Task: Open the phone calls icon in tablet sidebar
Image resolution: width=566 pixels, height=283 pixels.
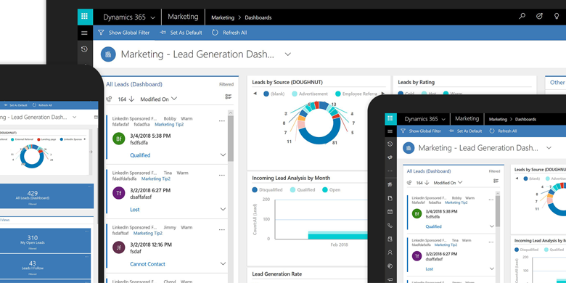Action: pyautogui.click(x=390, y=226)
